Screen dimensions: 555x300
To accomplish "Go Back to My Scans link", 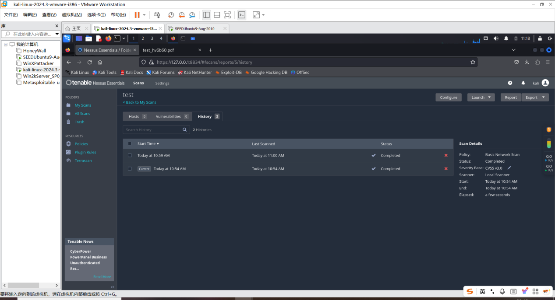I will (140, 102).
